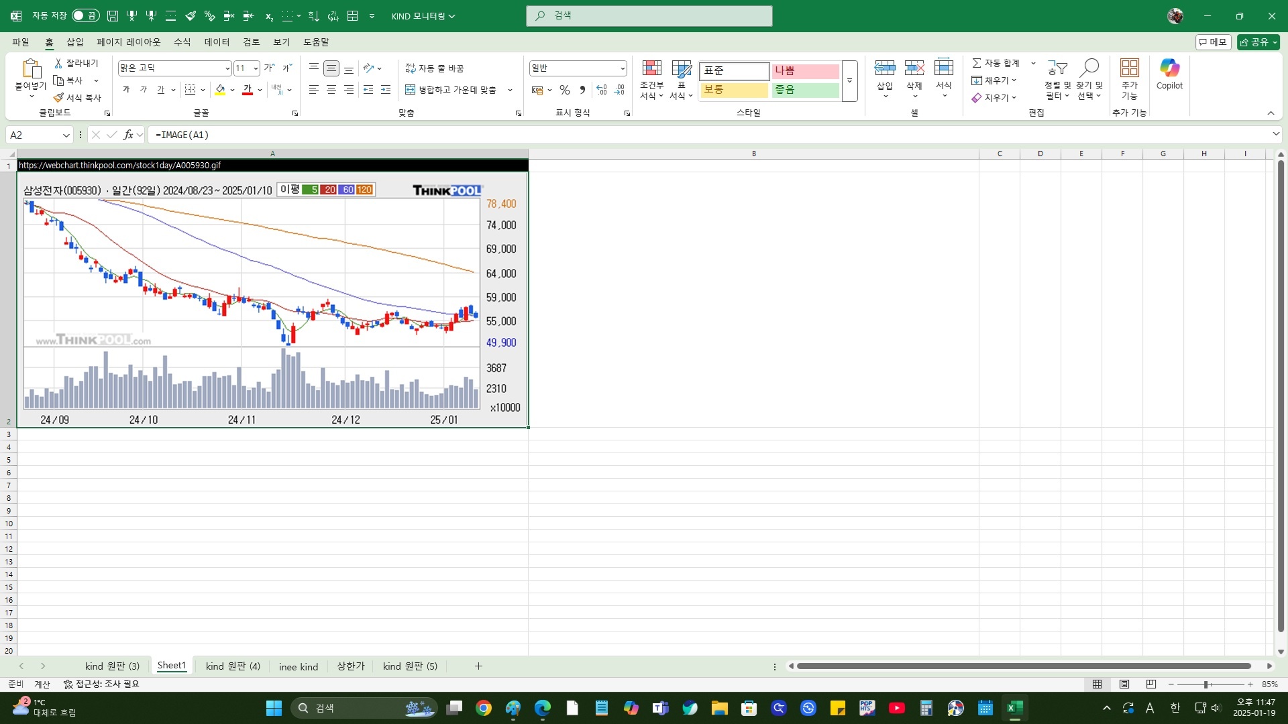Open 조건부 서식 conditional formatting
This screenshot has height=724, width=1288.
click(651, 80)
